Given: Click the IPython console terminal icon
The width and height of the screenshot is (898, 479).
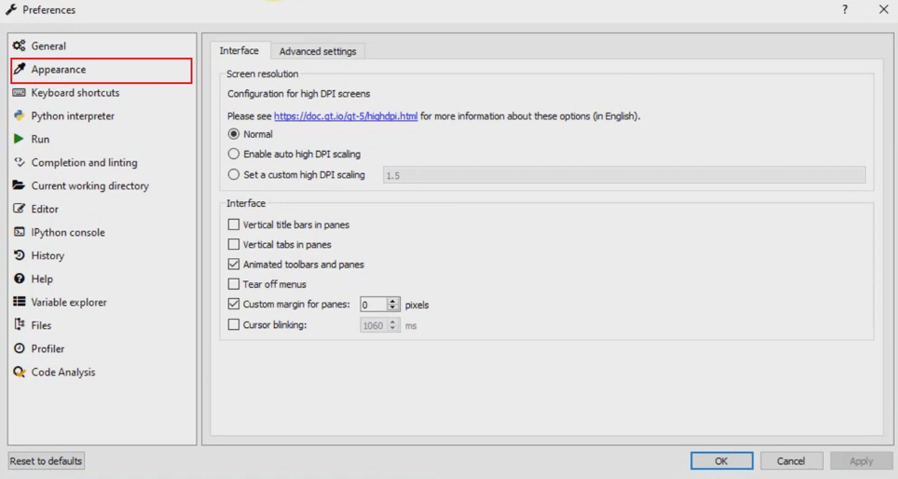Looking at the screenshot, I should pyautogui.click(x=19, y=232).
